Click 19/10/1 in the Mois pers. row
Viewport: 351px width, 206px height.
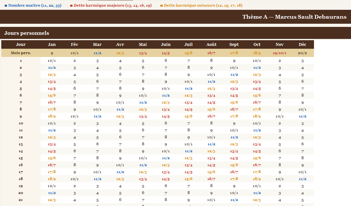[279, 53]
